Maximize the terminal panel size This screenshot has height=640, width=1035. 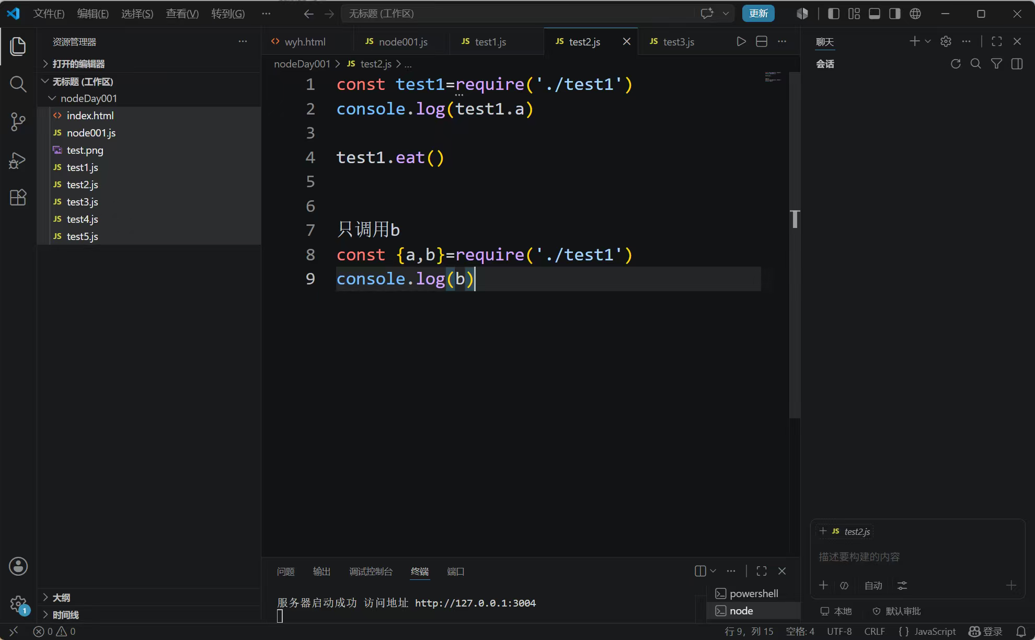point(762,571)
